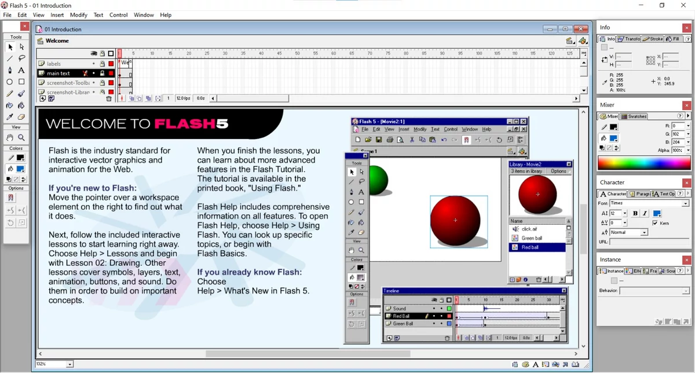
Task: Open the font size 12 dropdown arrow
Action: (624, 213)
